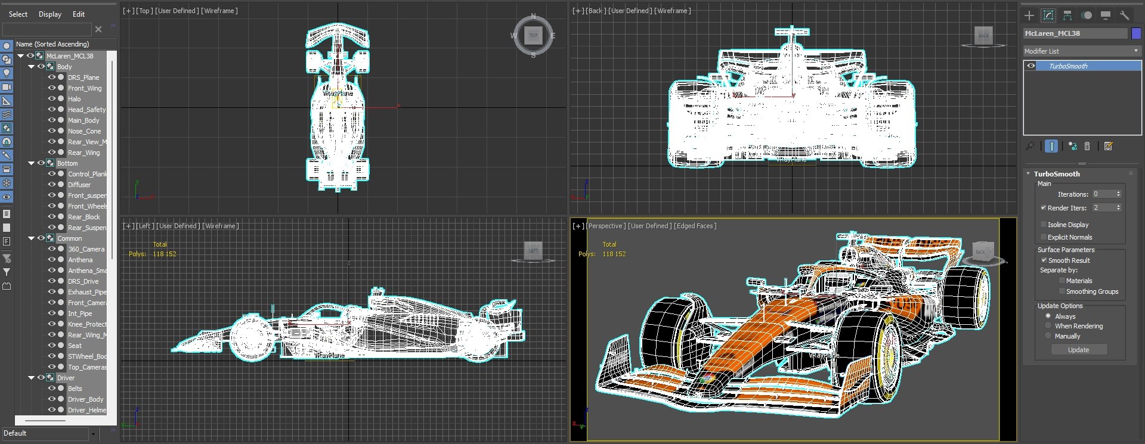This screenshot has height=444, width=1145.
Task: Click the Scene Explorer search field
Action: [47, 29]
